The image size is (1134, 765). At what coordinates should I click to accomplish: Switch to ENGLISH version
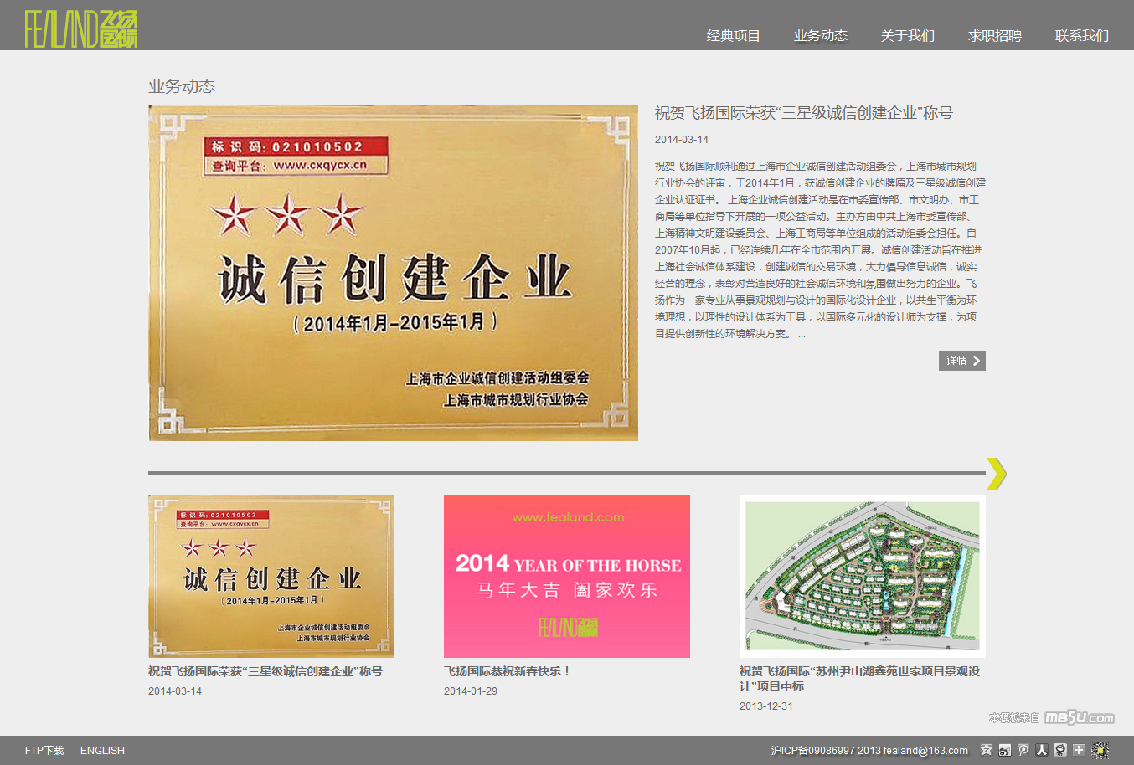102,750
